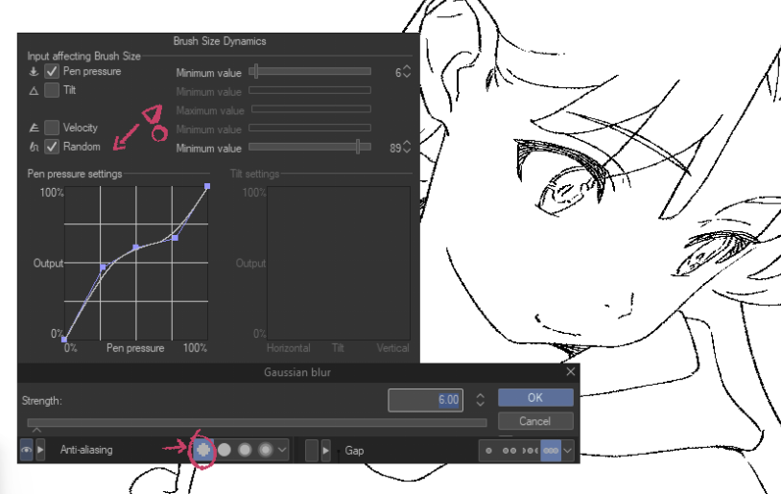Viewport: 781px width, 494px height.
Task: Click the Random Minimum value slider
Action: [x=310, y=147]
